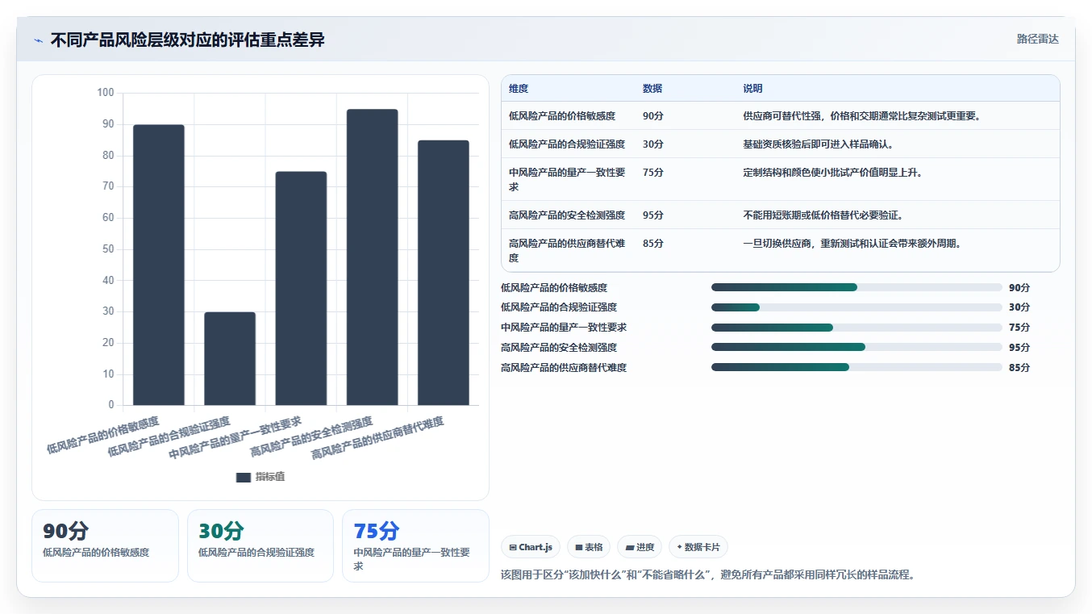The image size is (1092, 614).
Task: Click the 100 y-axis label
Action: coord(106,93)
